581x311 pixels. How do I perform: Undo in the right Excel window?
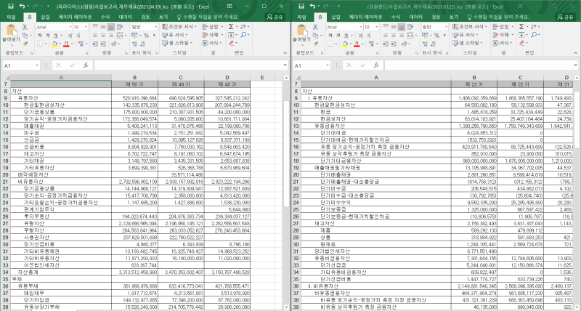(312, 7)
